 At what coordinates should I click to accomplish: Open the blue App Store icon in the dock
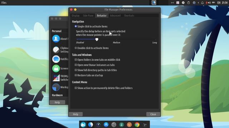pyautogui.click(x=106, y=124)
